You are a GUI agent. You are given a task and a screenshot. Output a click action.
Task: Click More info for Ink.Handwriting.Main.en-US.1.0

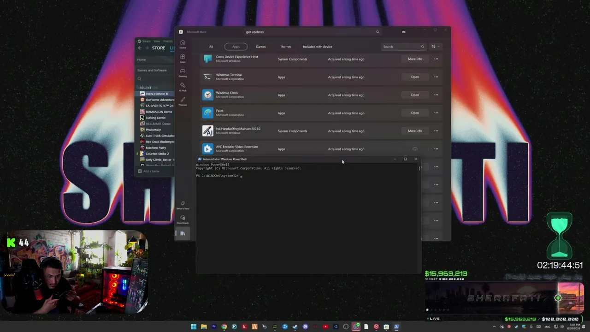click(x=415, y=131)
